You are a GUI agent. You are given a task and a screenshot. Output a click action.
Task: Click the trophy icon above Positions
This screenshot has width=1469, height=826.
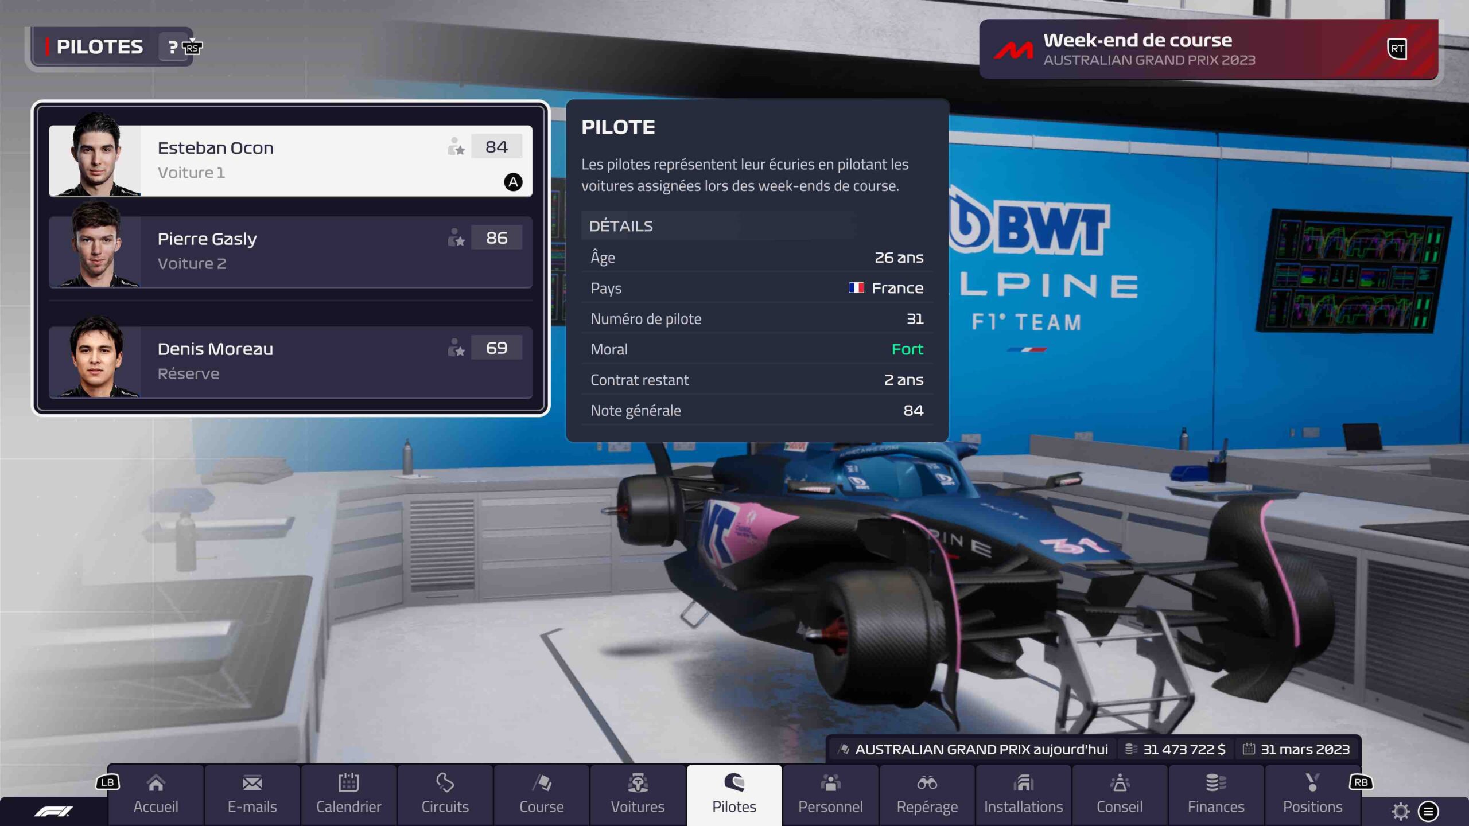coord(1312,782)
